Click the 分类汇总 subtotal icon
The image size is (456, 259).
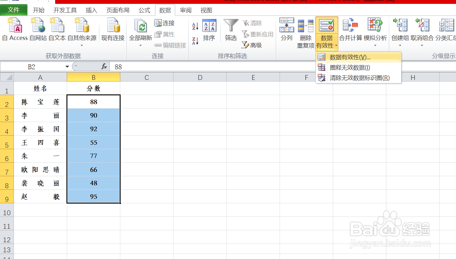coord(447,25)
